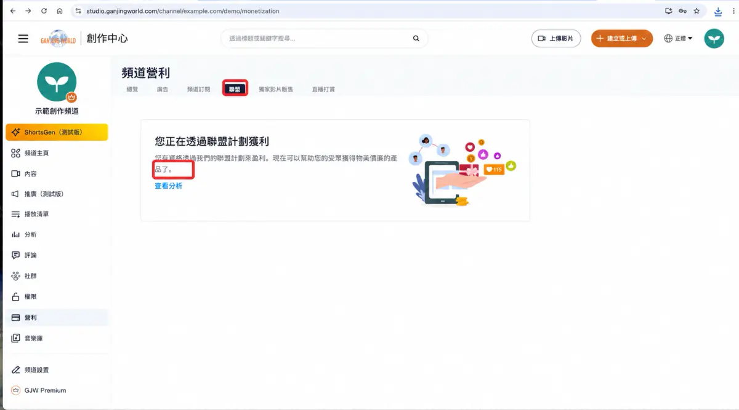Click the browser home icon
Screen dimensions: 739x410
coord(59,11)
